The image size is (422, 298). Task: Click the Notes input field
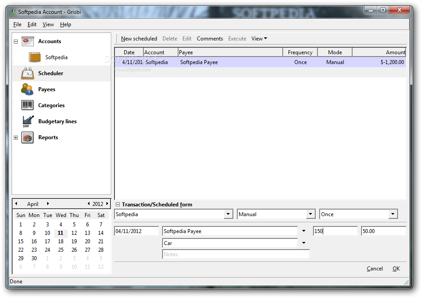pos(236,254)
